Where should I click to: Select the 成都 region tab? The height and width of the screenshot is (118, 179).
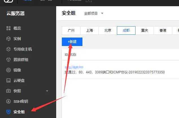[126, 30]
